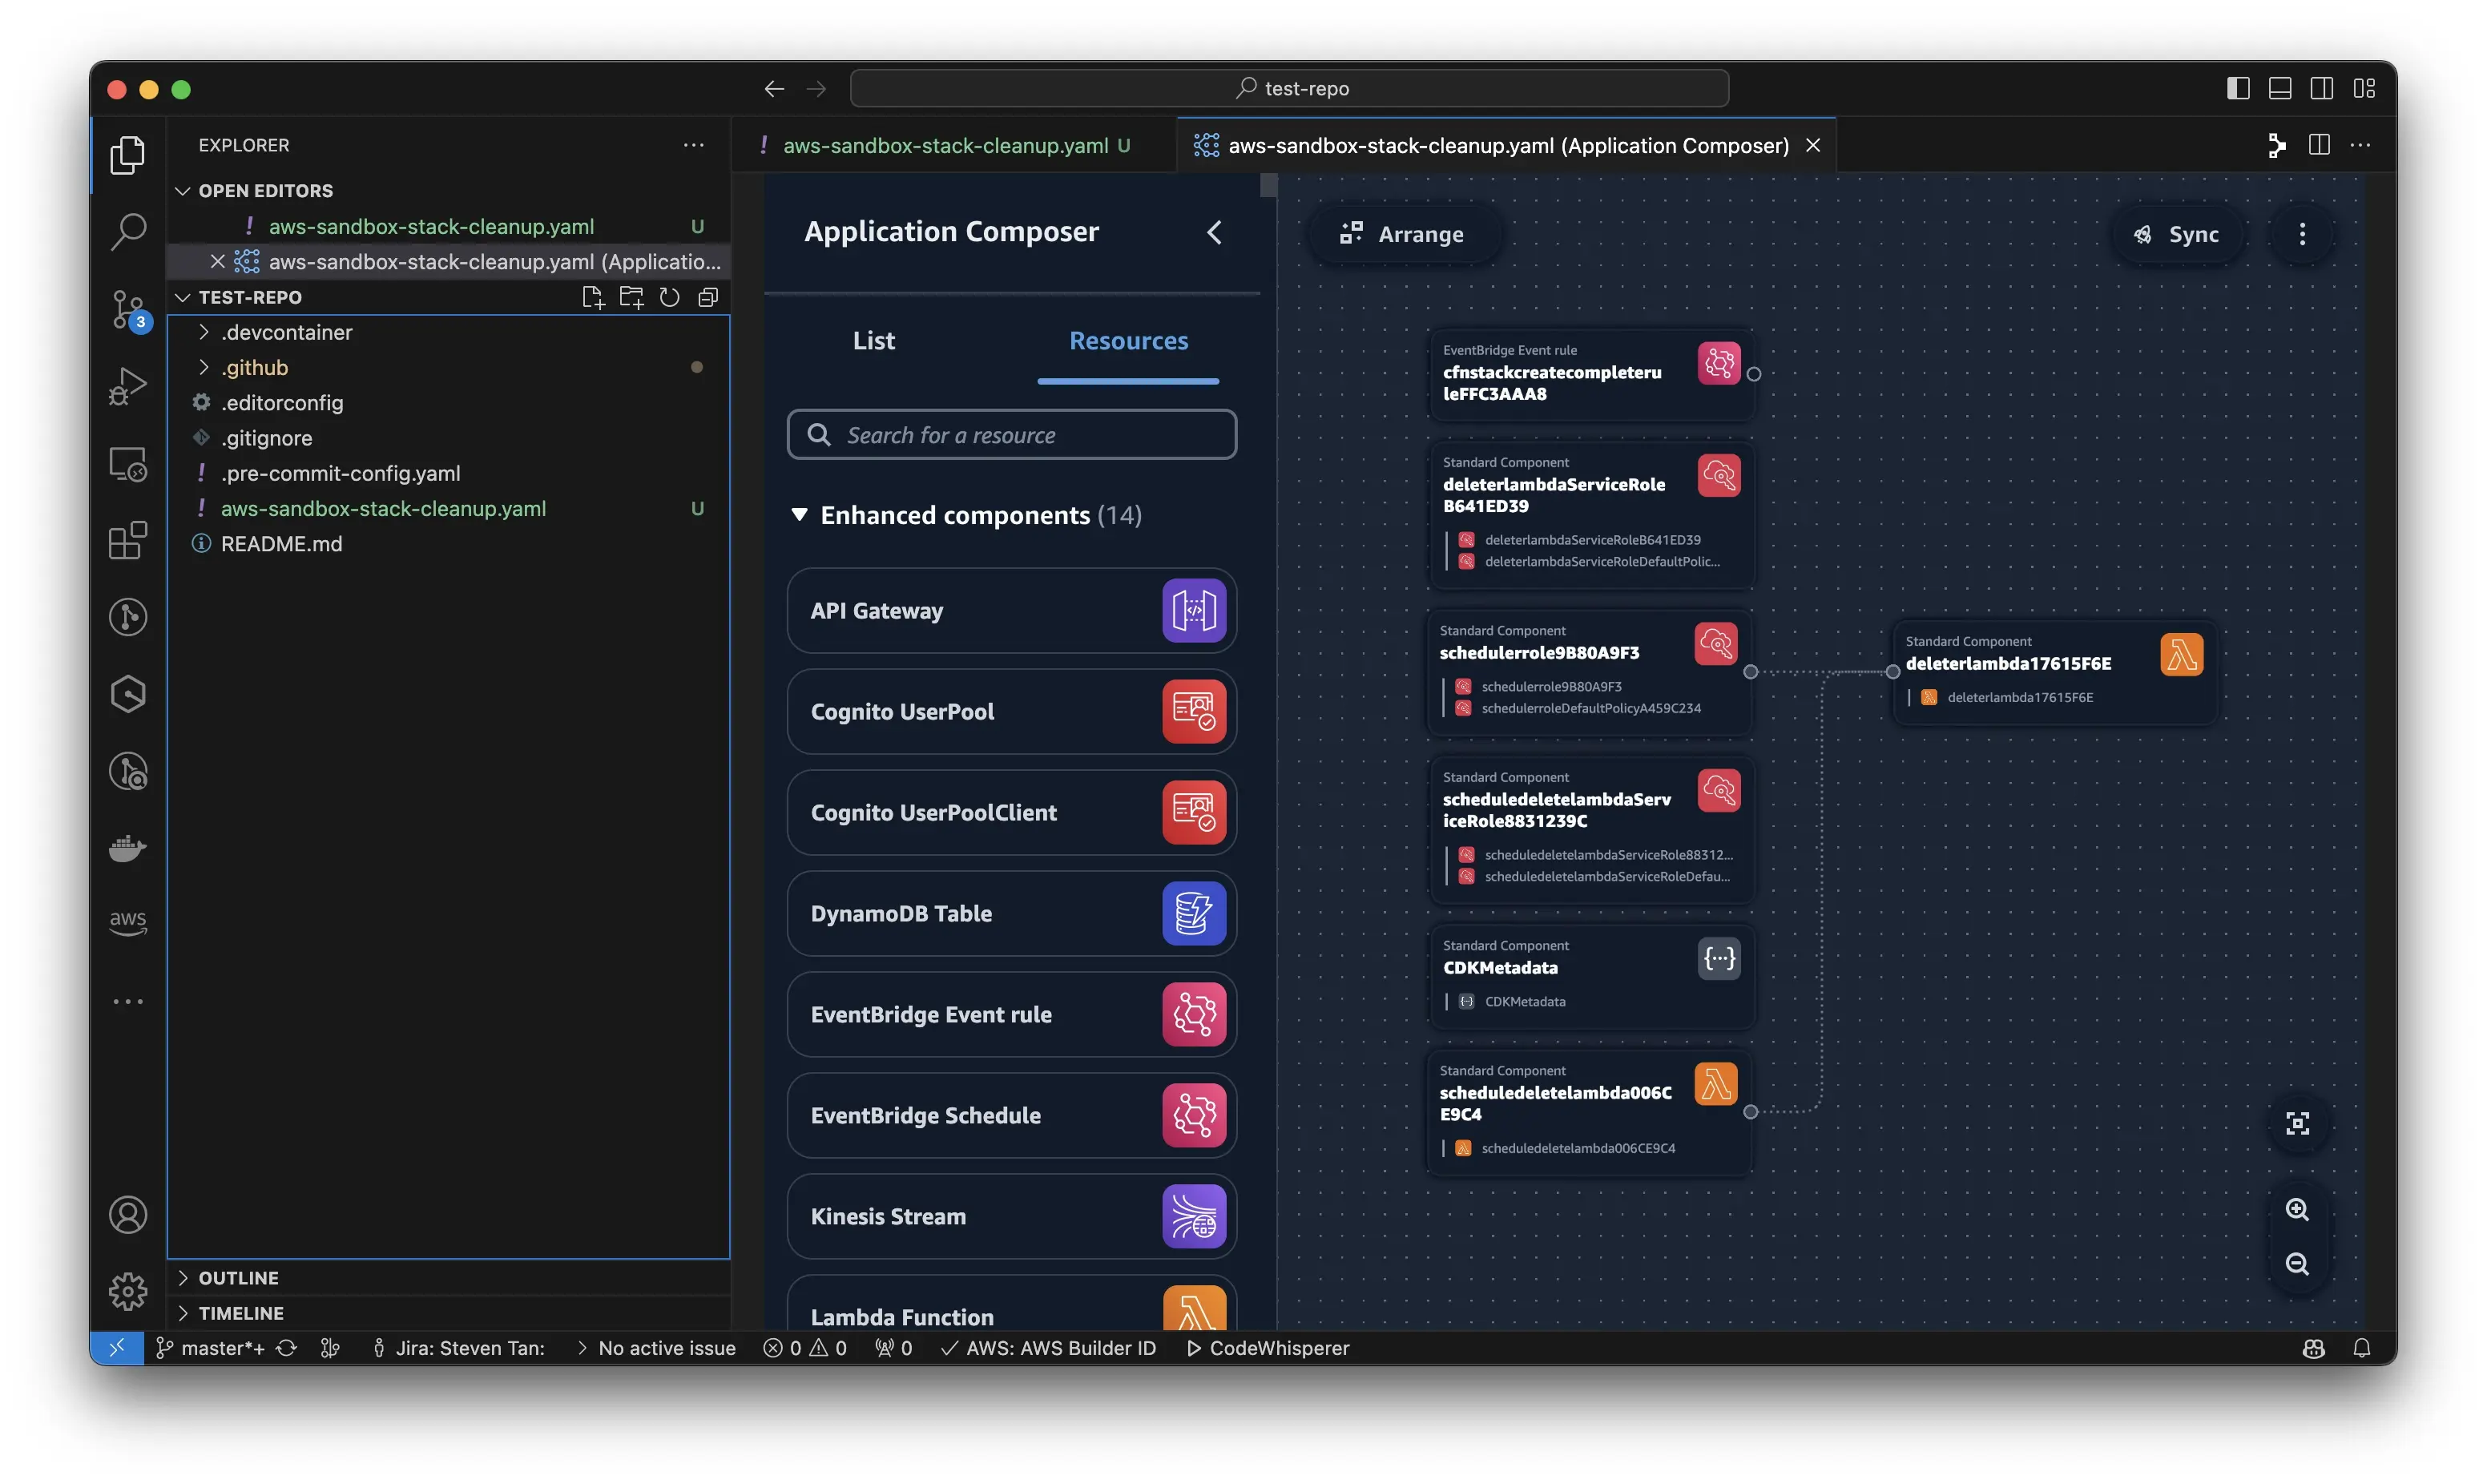Select API Gateway component card
This screenshot has height=1484, width=2487.
pos(1012,610)
